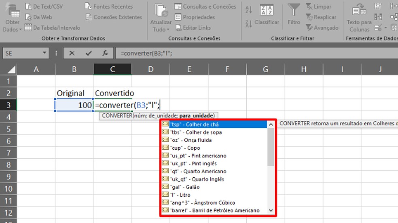The width and height of the screenshot is (398, 223).
Task: Select column B header
Action: (x=74, y=69)
